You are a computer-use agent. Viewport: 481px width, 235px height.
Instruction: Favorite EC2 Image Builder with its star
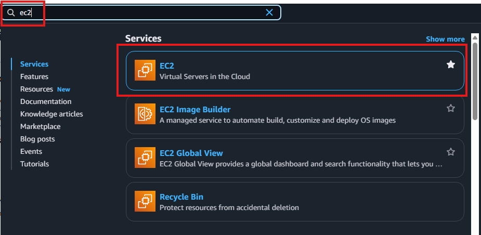450,108
